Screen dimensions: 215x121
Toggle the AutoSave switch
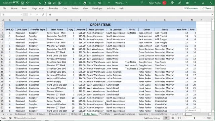[x=16, y=3]
